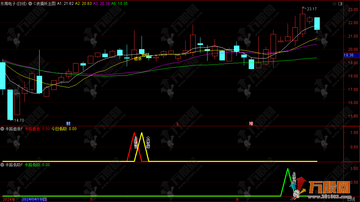Screen dimensions: 360x202
Task: Click the 23.17 high price label
Action: tap(311, 9)
